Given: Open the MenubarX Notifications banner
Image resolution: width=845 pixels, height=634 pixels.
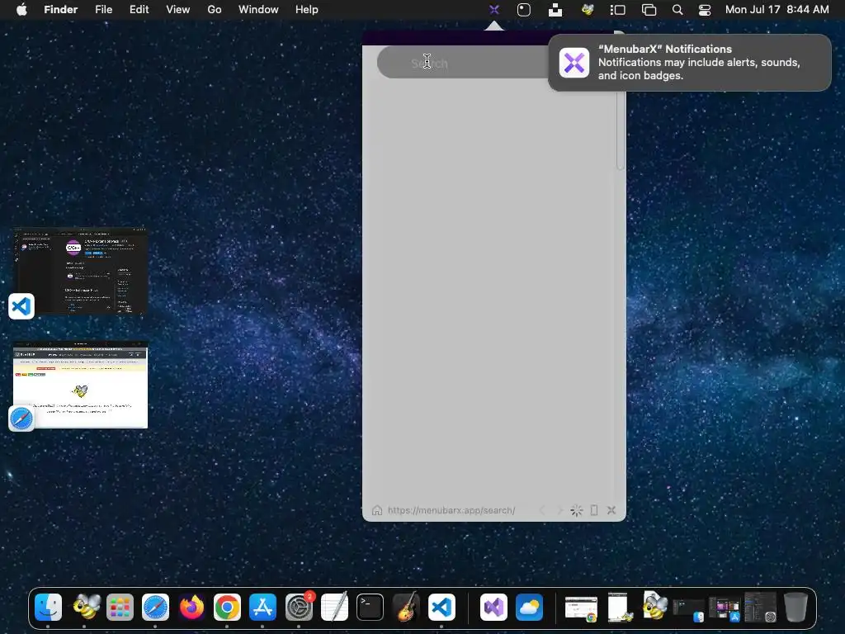Looking at the screenshot, I should [x=690, y=63].
